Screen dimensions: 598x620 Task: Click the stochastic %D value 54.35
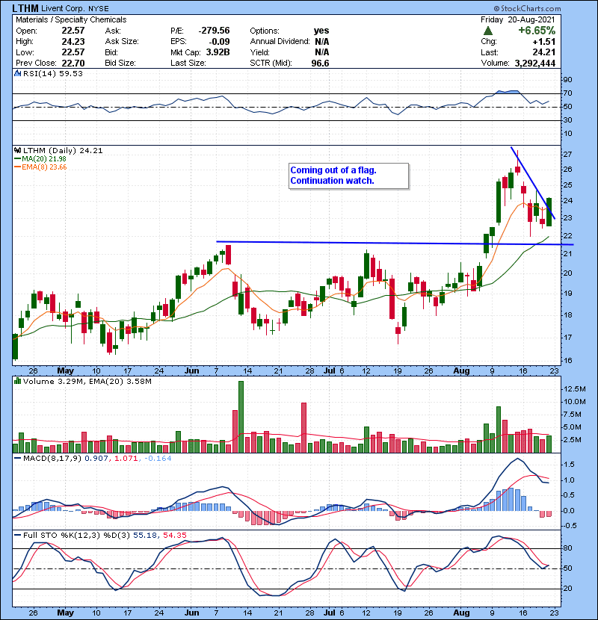(174, 535)
